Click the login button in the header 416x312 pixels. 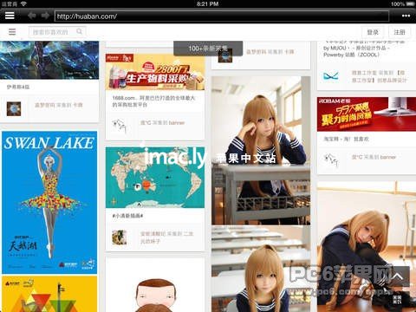[x=373, y=32]
